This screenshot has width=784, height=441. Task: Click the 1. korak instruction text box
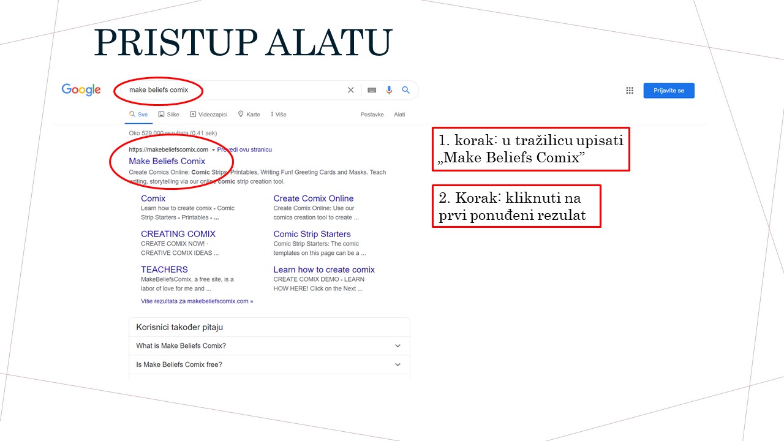click(x=530, y=149)
